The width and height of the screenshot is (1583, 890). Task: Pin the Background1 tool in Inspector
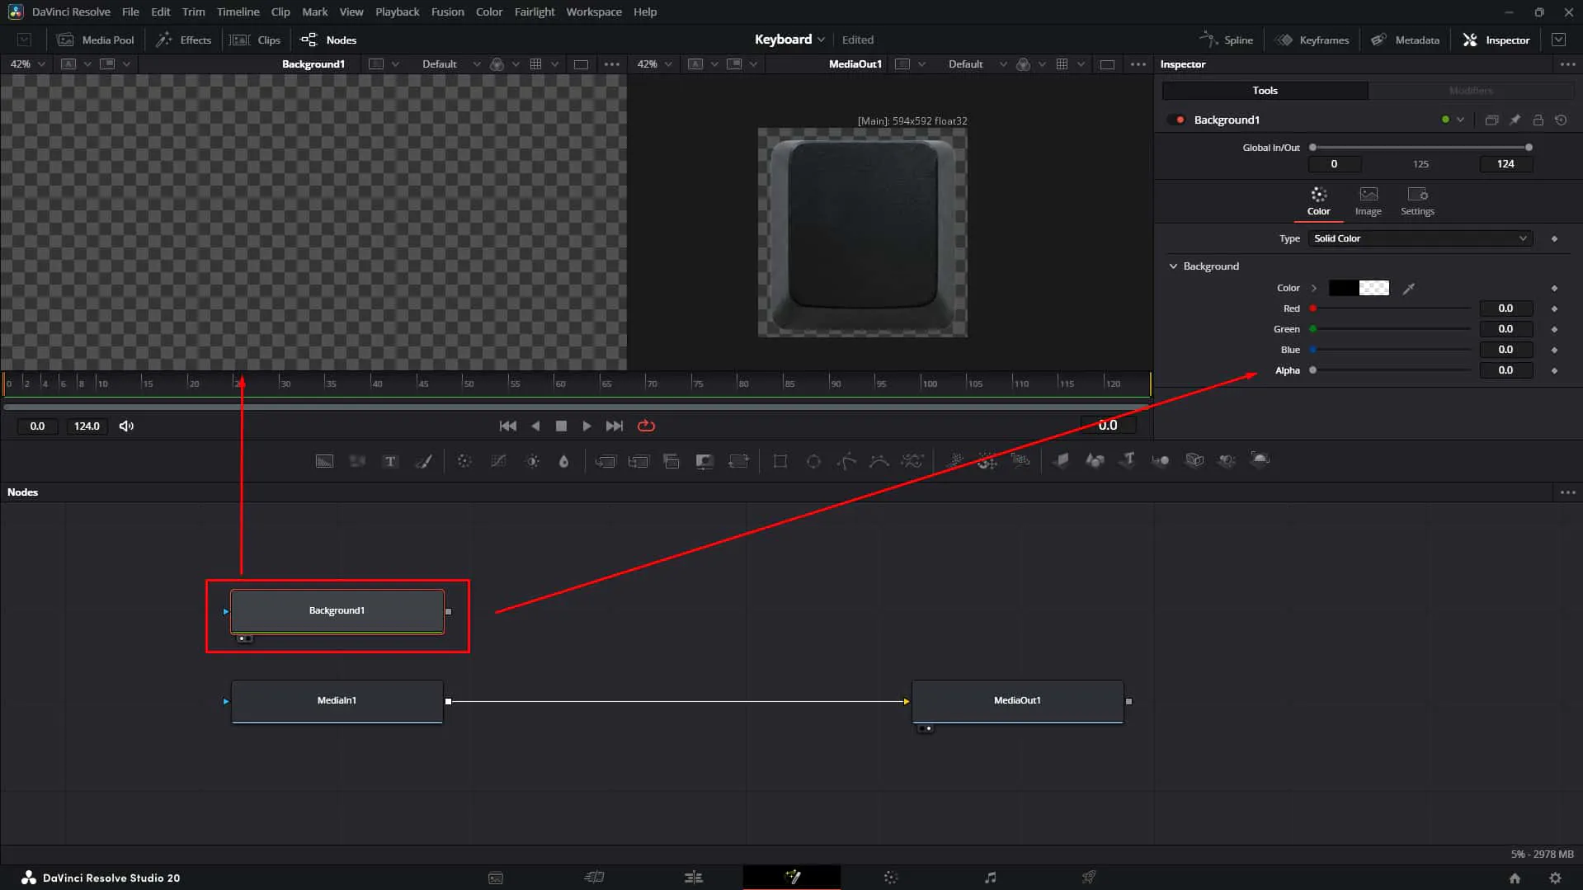(1515, 120)
